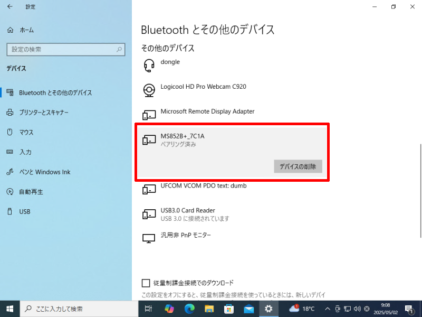The width and height of the screenshot is (422, 317).
Task: Click the UFCOM VCOM PDO device icon
Action: point(149,189)
